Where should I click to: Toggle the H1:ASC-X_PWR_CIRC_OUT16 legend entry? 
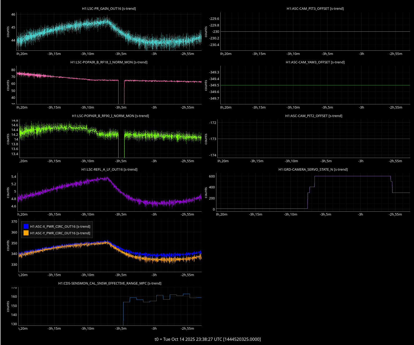click(60, 226)
